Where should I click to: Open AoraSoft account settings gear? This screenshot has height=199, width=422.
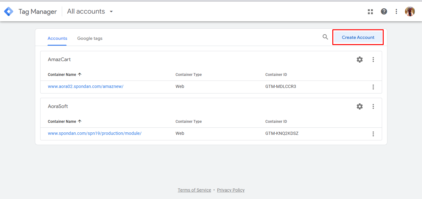pyautogui.click(x=360, y=106)
